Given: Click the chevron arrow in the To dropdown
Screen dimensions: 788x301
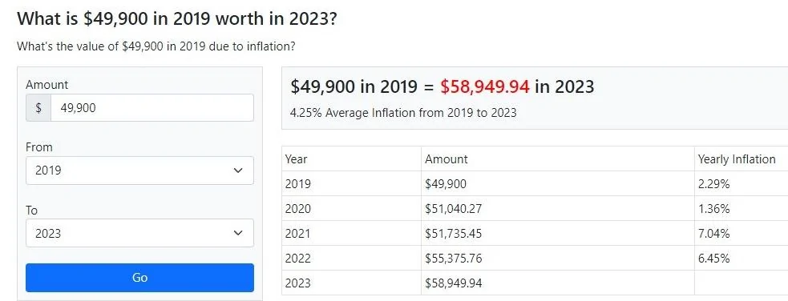Looking at the screenshot, I should (x=238, y=233).
